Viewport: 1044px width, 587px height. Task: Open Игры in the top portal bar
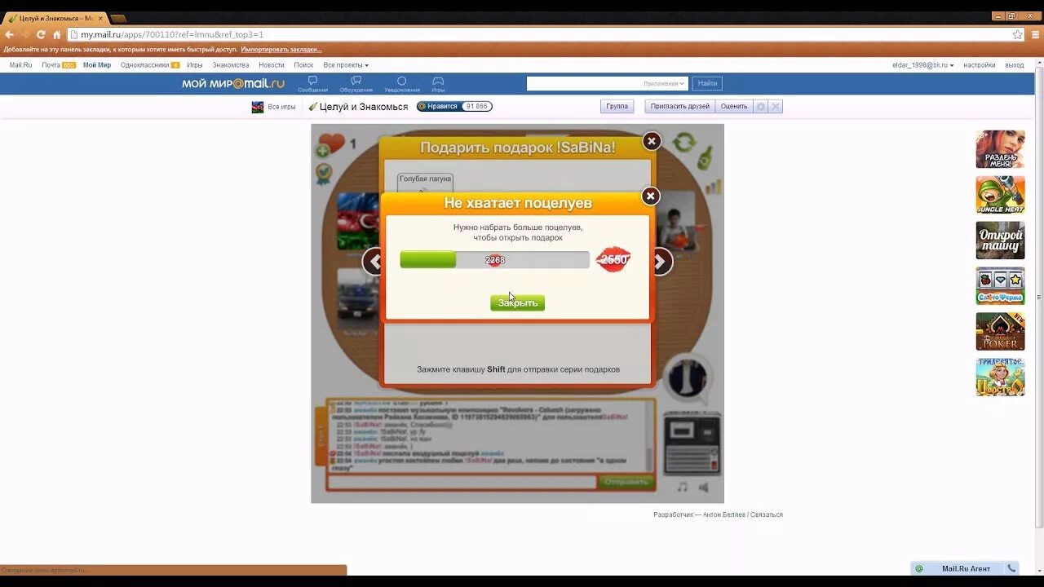(194, 65)
